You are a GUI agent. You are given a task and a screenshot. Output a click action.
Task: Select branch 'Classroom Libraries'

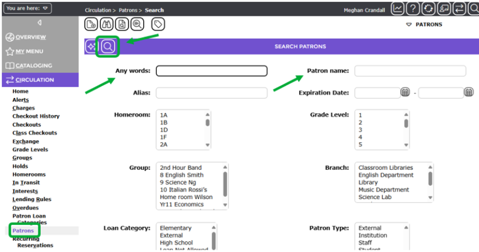pos(385,167)
